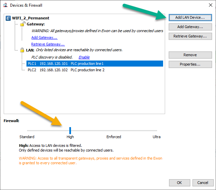Screen dimensions: 216x190
Task: Set firewall slider to Standard level
Action: coord(27,130)
